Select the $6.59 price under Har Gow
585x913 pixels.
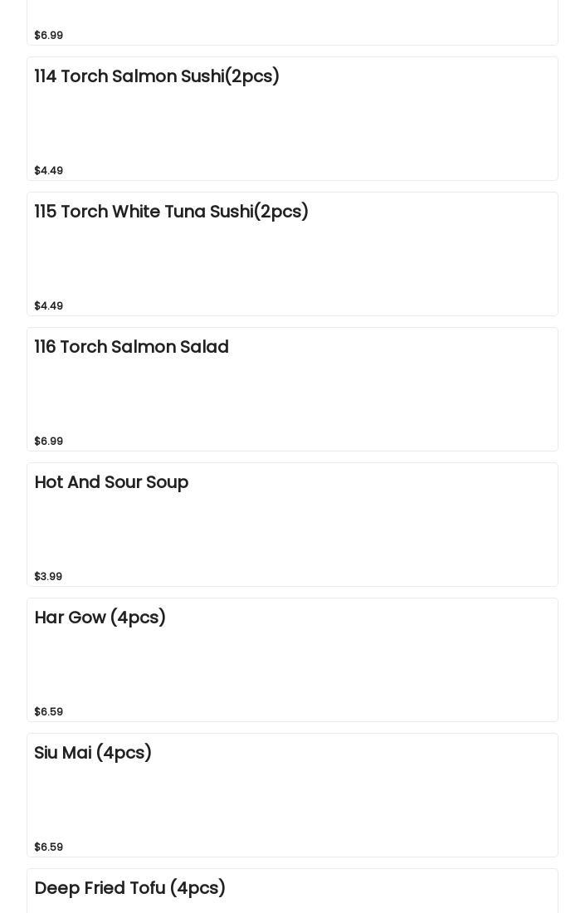(48, 711)
